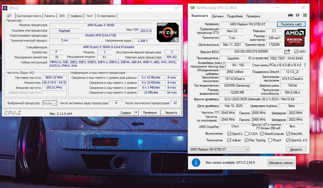
Task: Open the AMD Radeon RX 6700 XT dropdown
Action: [x=219, y=149]
